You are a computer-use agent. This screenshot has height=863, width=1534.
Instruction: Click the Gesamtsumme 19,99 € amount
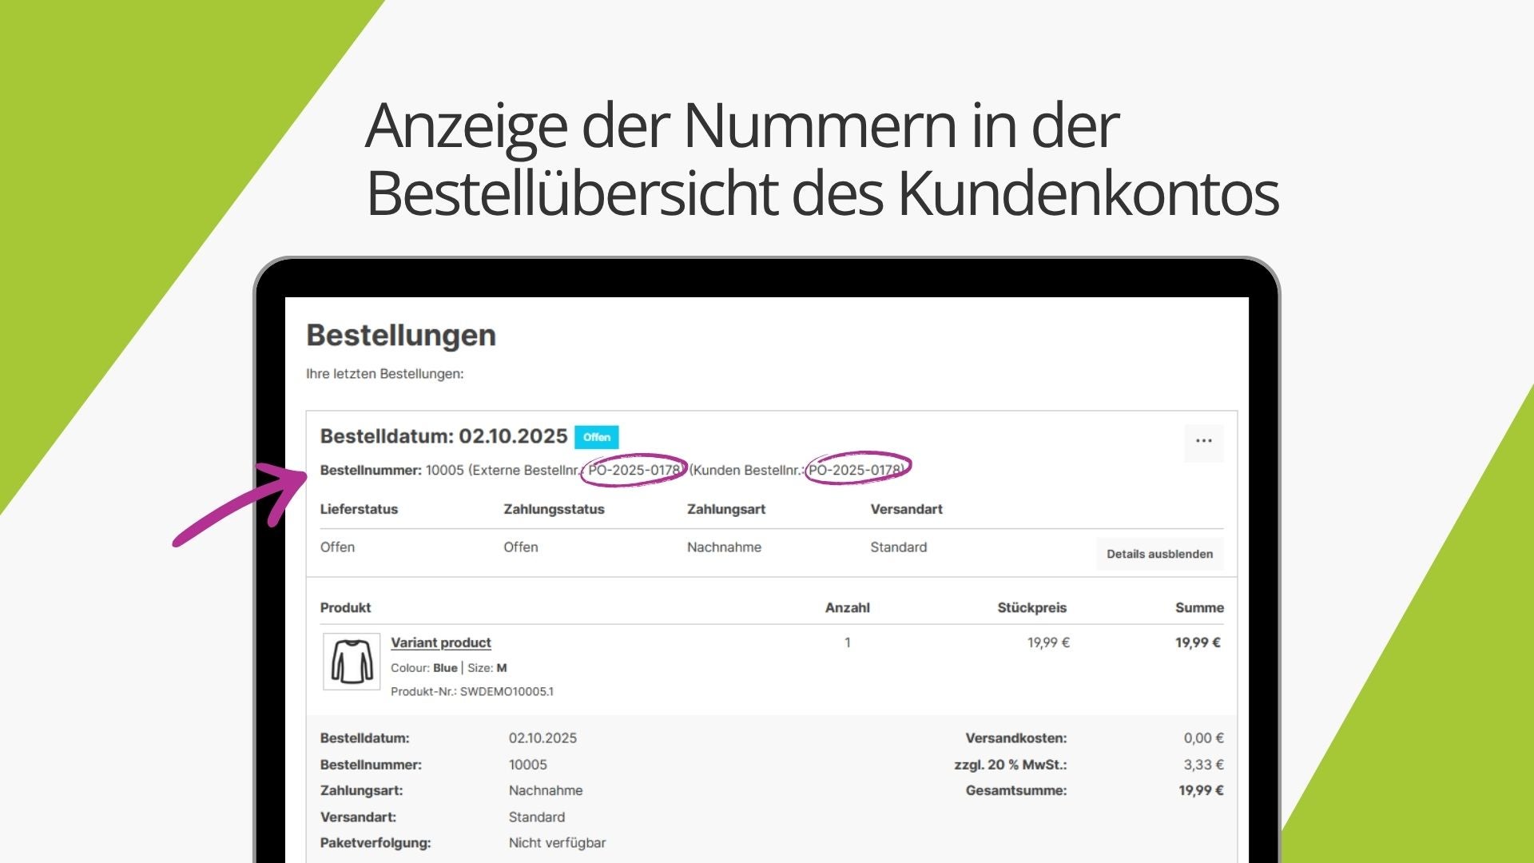[x=1201, y=790]
